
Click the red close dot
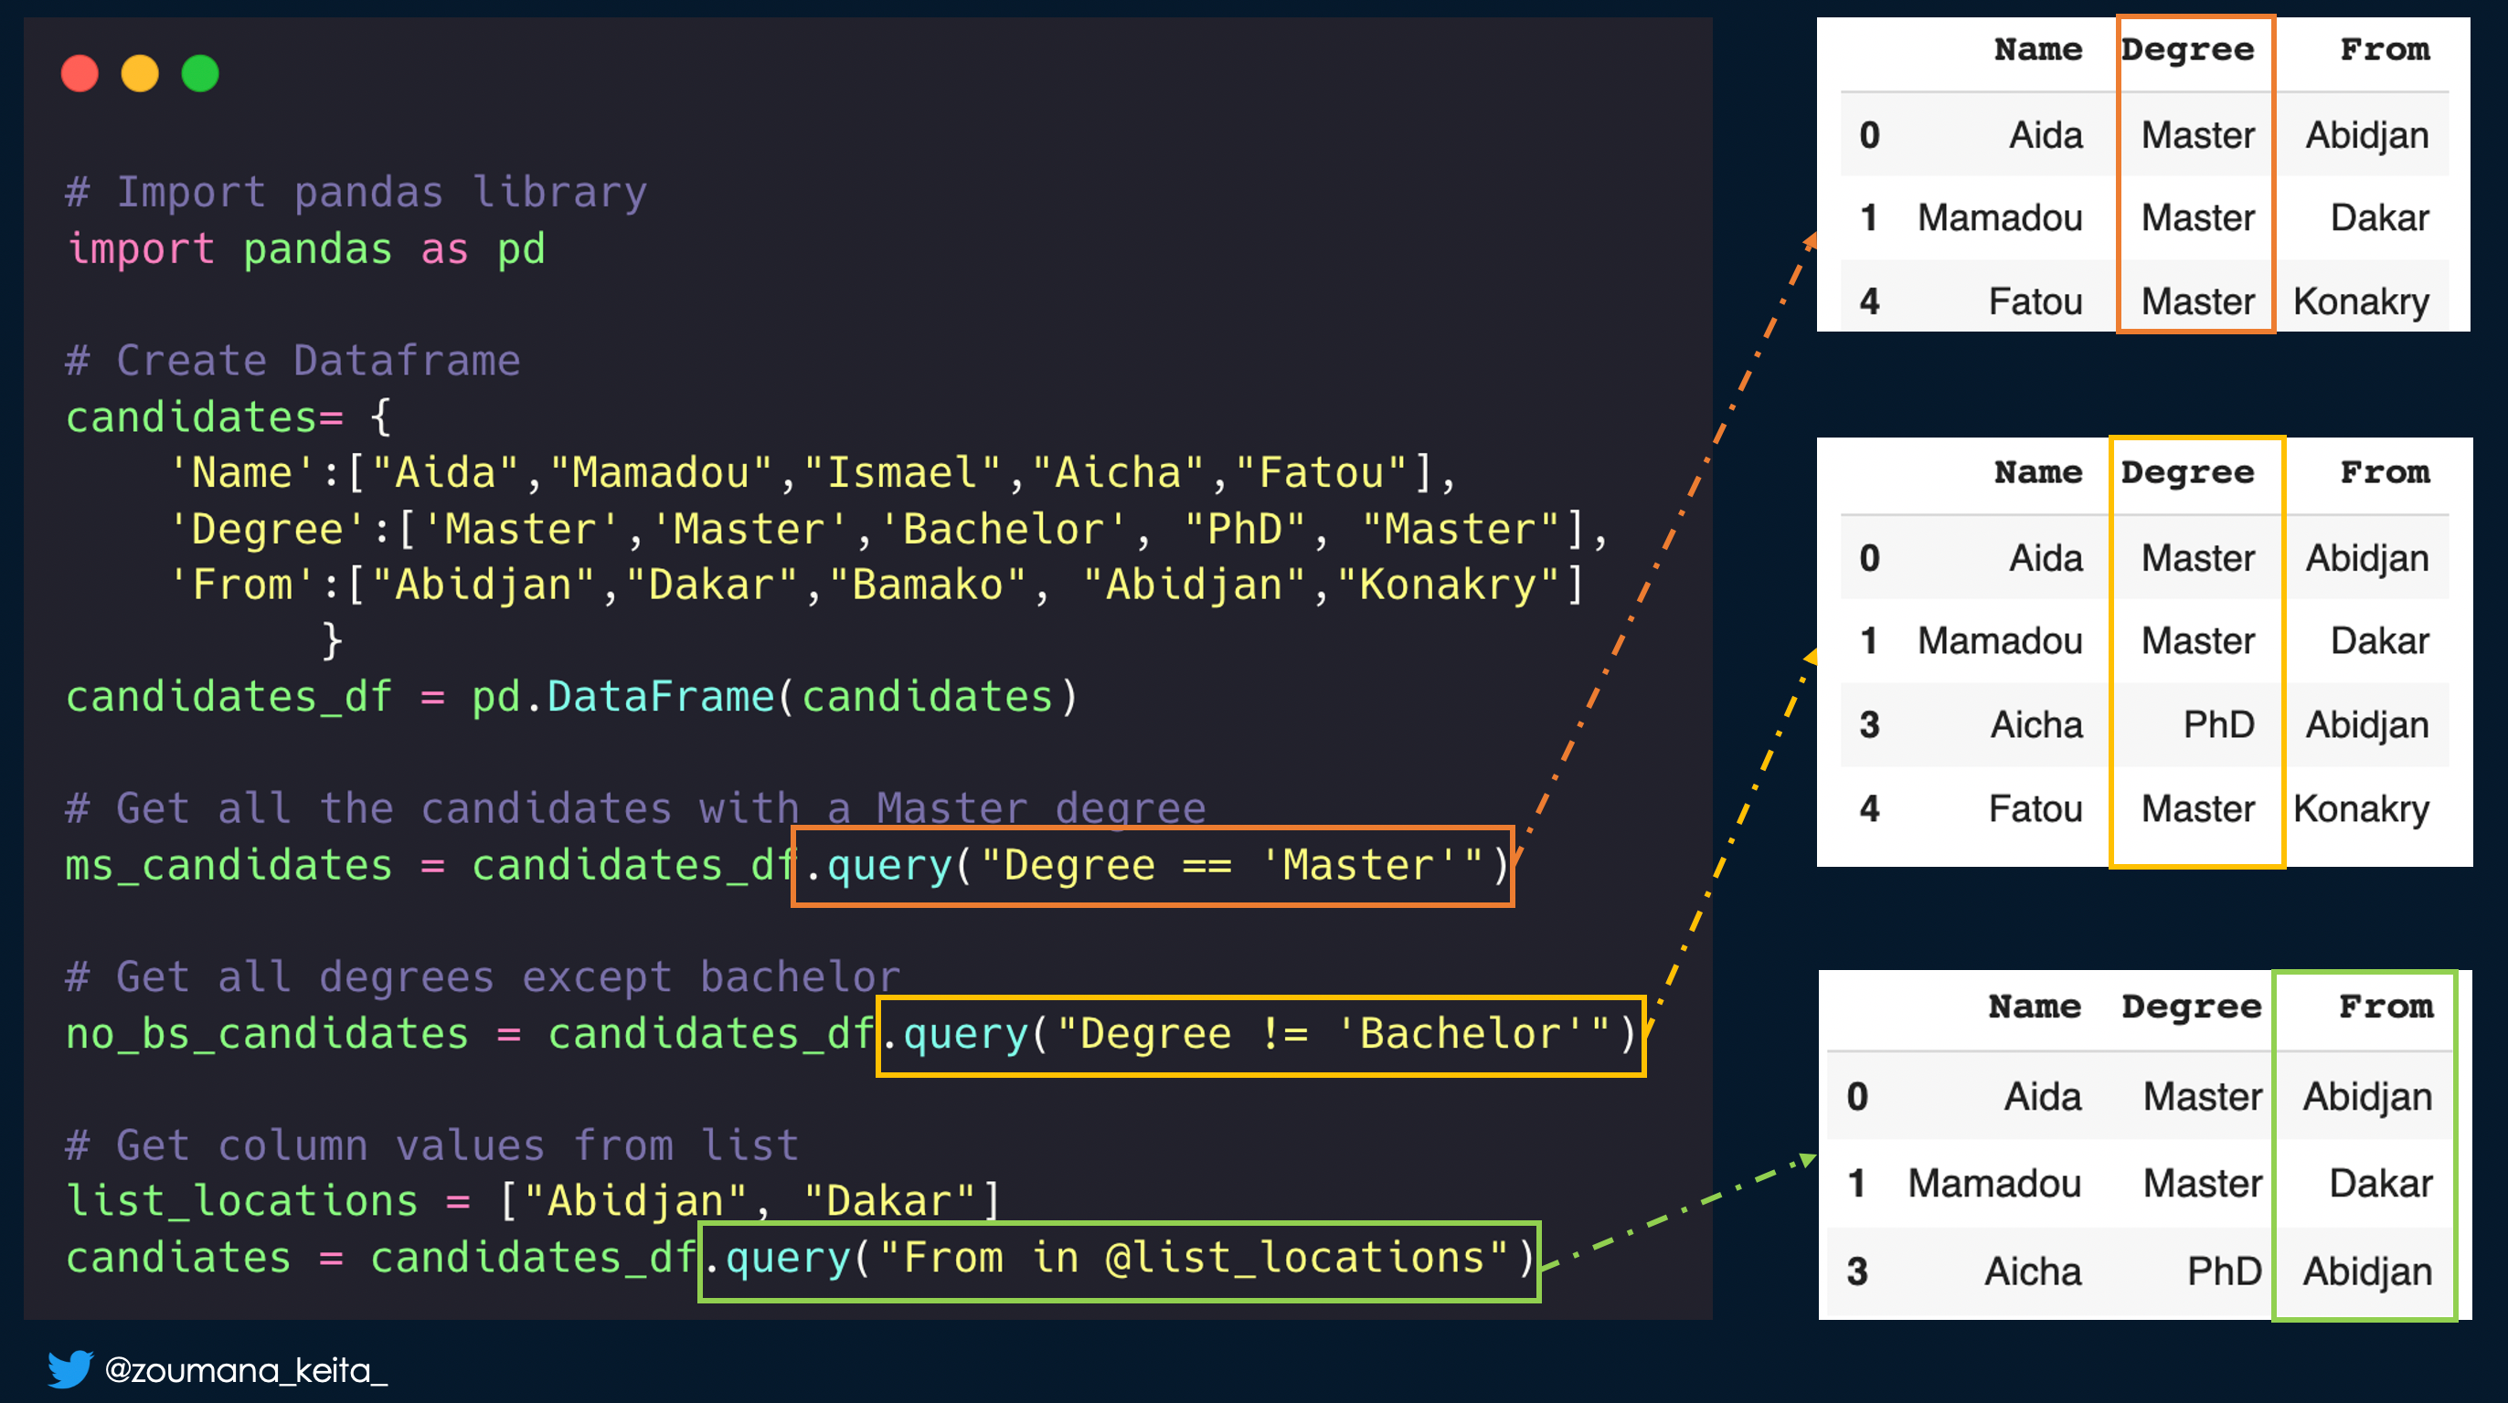pyautogui.click(x=80, y=74)
